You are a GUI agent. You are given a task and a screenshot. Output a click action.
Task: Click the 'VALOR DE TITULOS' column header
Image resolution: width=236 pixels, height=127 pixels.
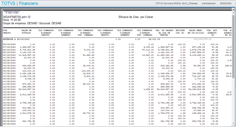(26, 32)
